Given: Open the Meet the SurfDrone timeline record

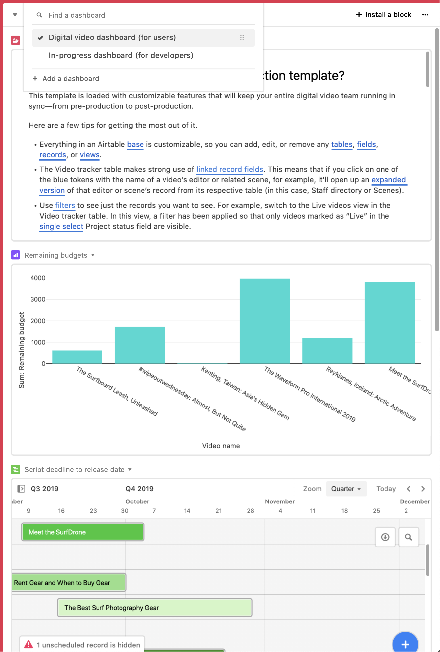Looking at the screenshot, I should (x=83, y=532).
